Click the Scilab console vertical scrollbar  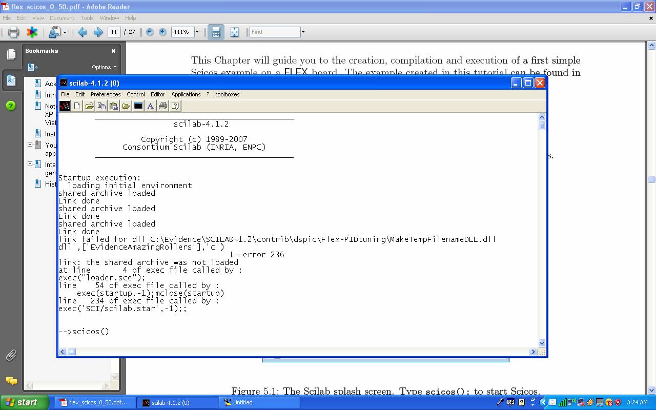[542, 231]
